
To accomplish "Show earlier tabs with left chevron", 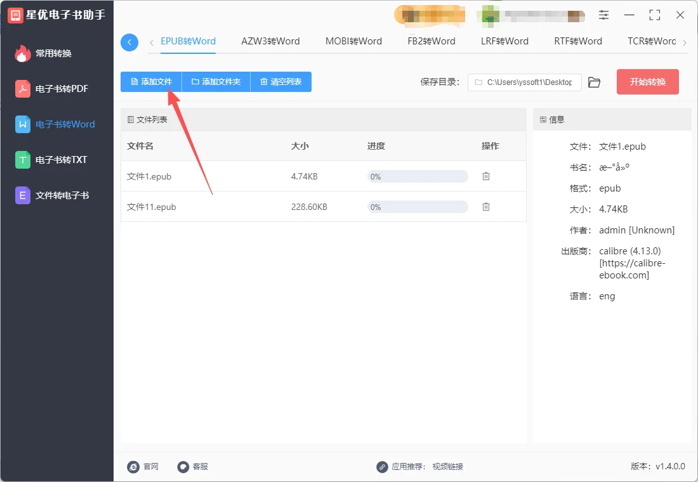I will click(x=152, y=42).
